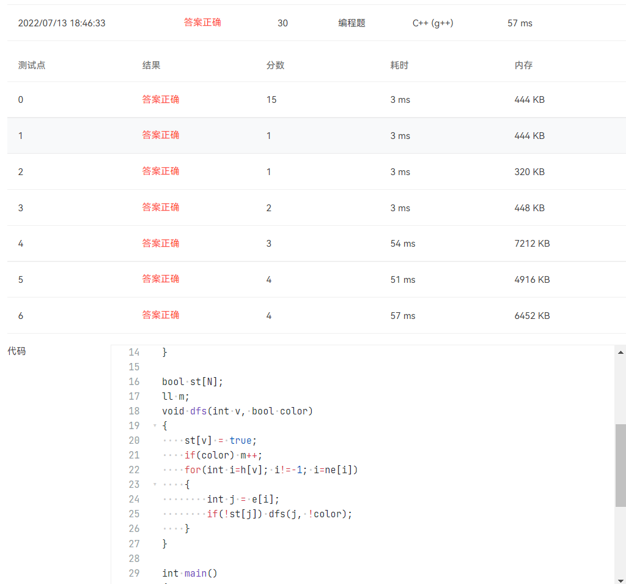The height and width of the screenshot is (584, 626).
Task: Select test point 5 row number
Action: (x=21, y=279)
